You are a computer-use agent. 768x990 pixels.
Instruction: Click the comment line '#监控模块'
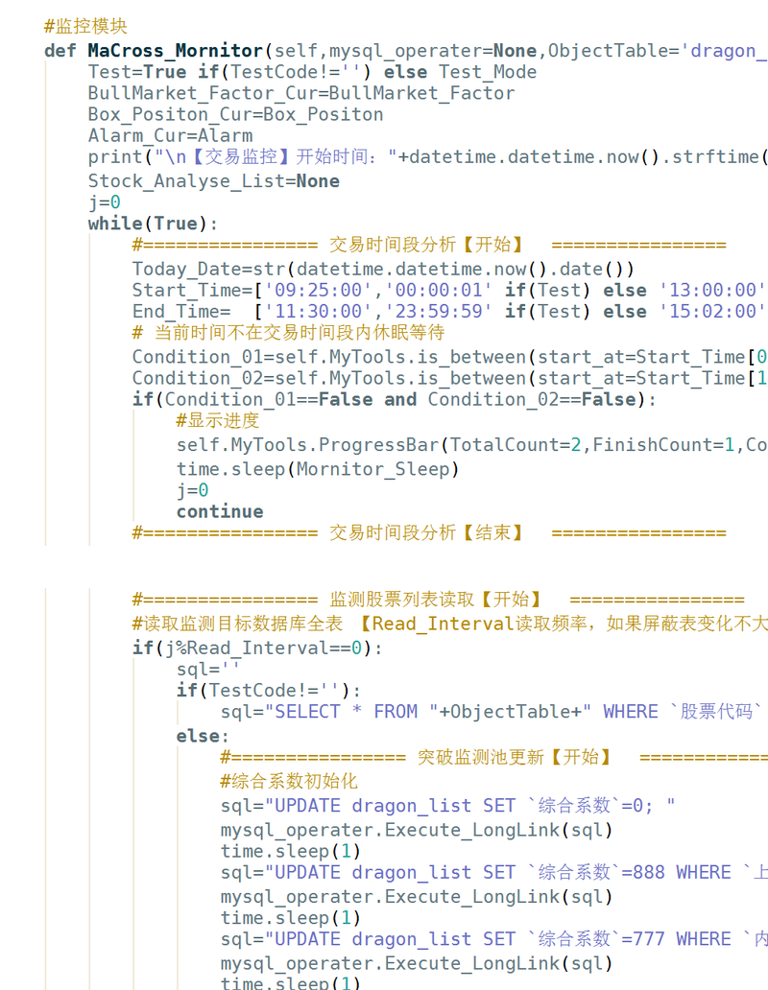point(85,27)
